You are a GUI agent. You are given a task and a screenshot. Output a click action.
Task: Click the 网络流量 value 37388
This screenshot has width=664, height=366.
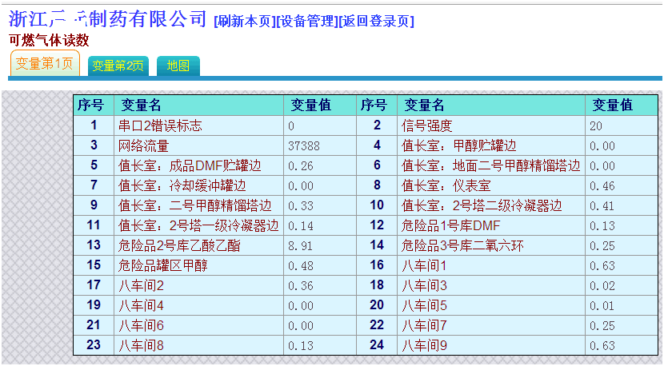click(x=303, y=145)
